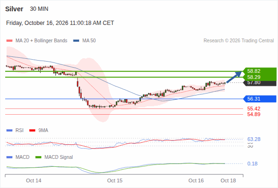
Task: Click the 9MA legend red swatch
Action: point(32,131)
